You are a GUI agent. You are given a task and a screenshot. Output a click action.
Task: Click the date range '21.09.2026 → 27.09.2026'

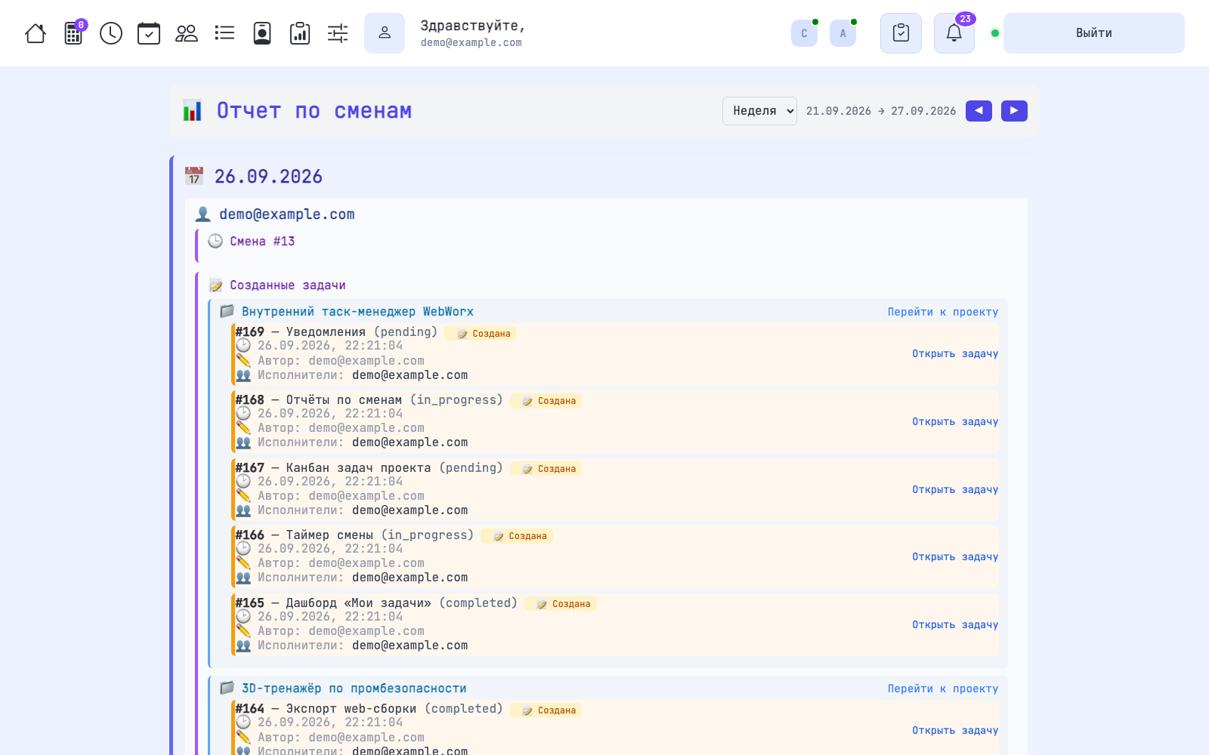(x=881, y=111)
